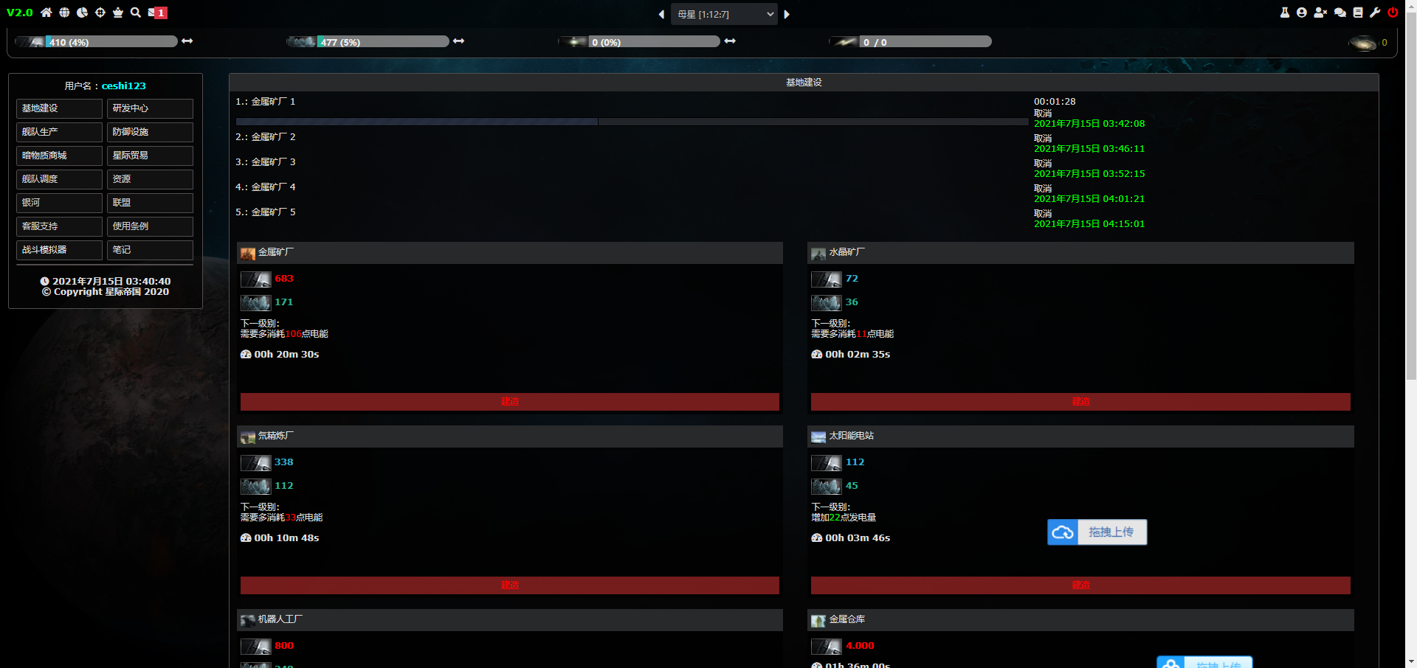This screenshot has height=668, width=1417.
Task: Cancel queue item 5 金属矿厂 5
Action: click(1043, 214)
